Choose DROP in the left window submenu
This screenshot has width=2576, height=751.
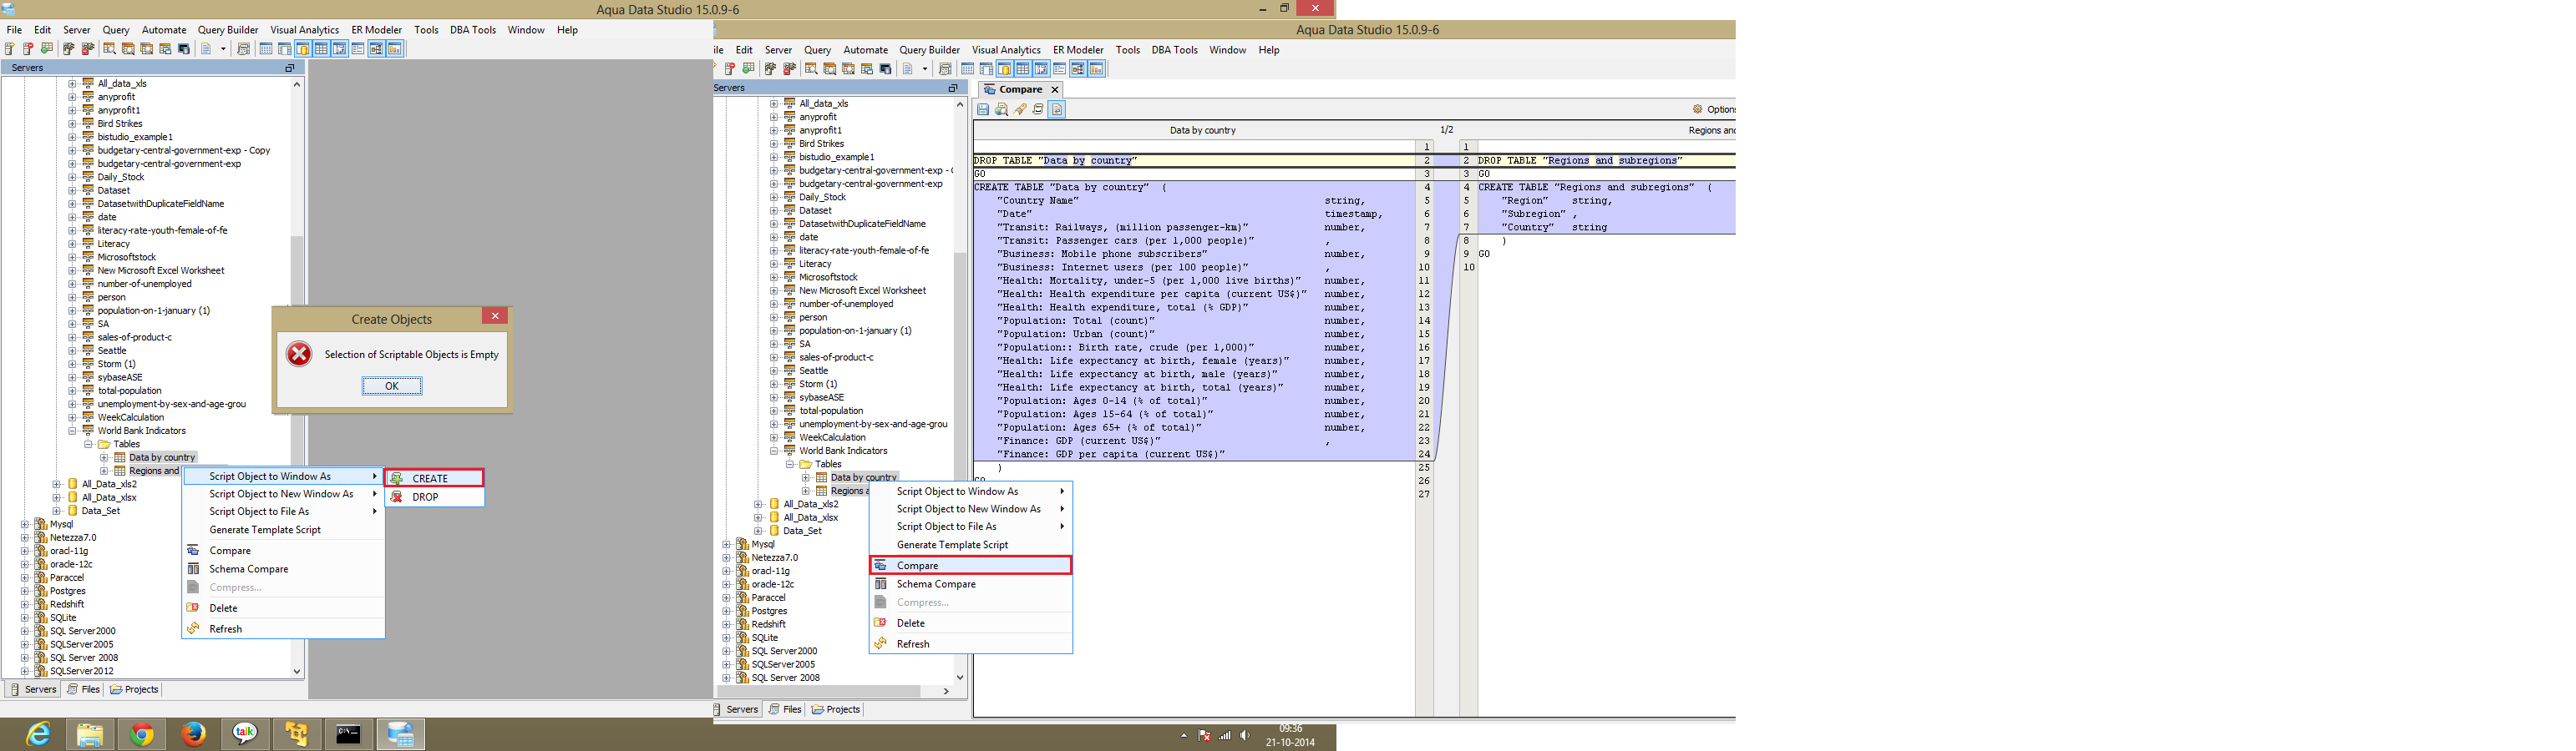tap(435, 496)
